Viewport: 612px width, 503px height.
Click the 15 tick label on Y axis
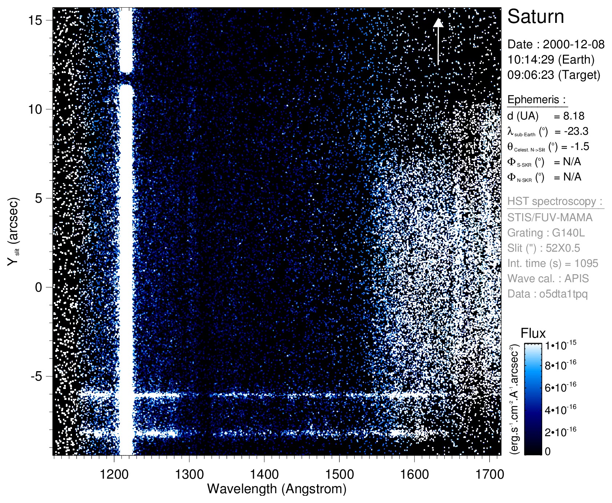[35, 20]
